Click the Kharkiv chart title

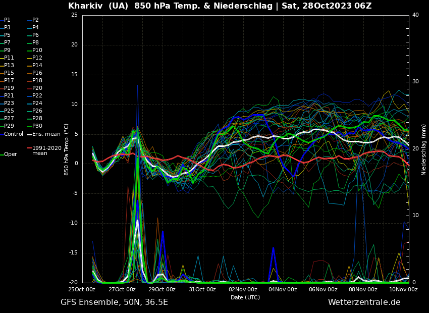coord(220,6)
